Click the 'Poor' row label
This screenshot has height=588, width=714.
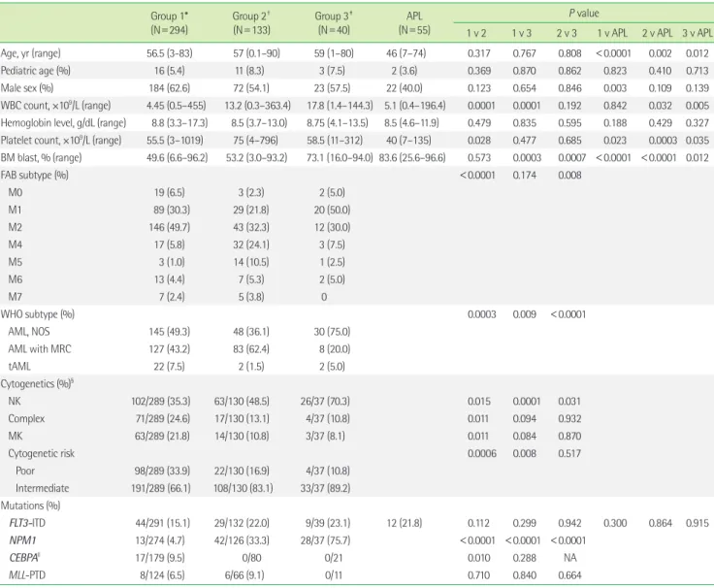coord(25,471)
